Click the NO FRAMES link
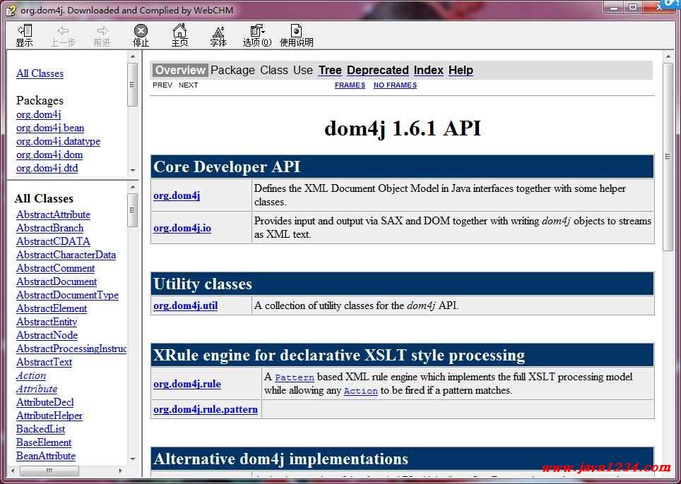681x484 pixels. [395, 85]
